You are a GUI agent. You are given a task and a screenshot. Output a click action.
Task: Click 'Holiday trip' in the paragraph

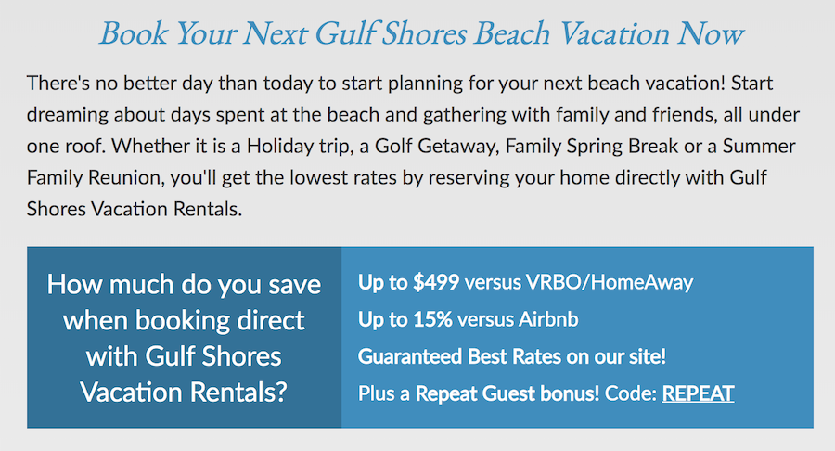point(298,146)
